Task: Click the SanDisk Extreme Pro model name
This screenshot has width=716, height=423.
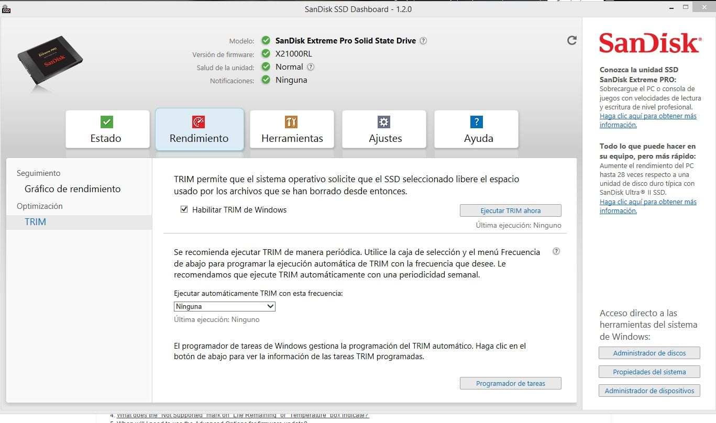Action: 346,40
